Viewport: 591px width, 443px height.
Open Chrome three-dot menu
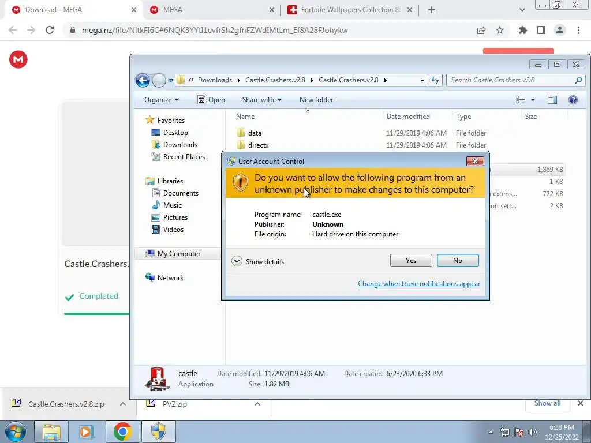pos(578,30)
